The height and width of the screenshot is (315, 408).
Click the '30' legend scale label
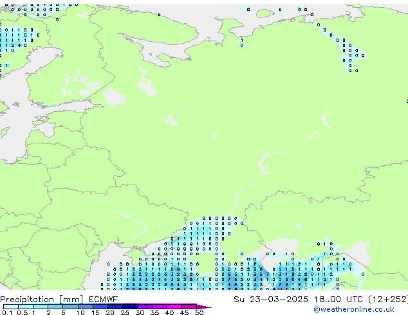click(140, 312)
